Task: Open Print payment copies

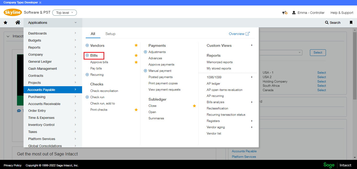Action: [163, 83]
